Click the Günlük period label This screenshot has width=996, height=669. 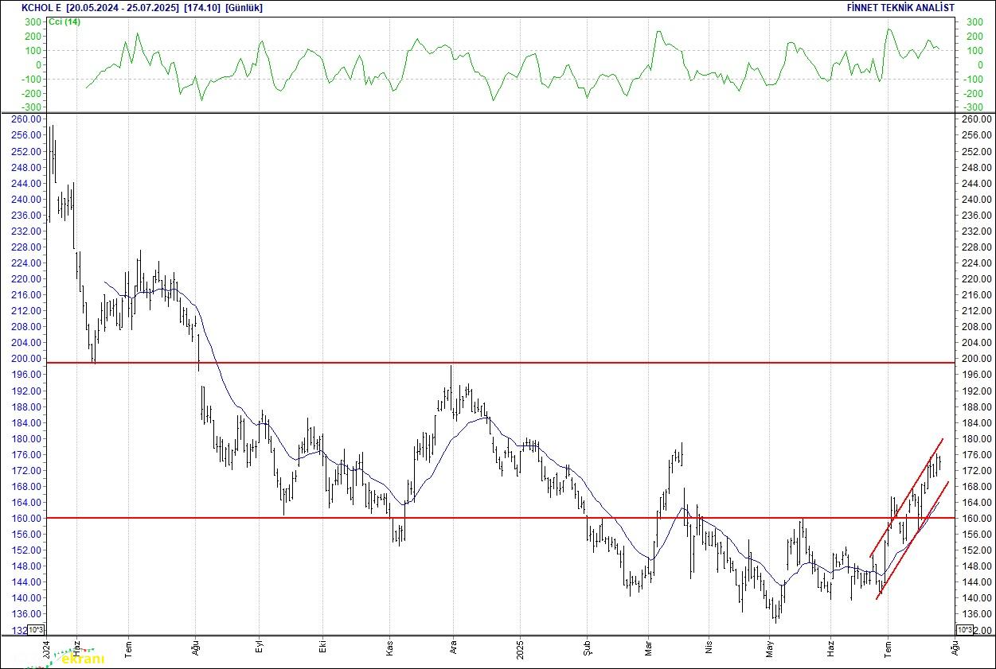click(x=244, y=7)
